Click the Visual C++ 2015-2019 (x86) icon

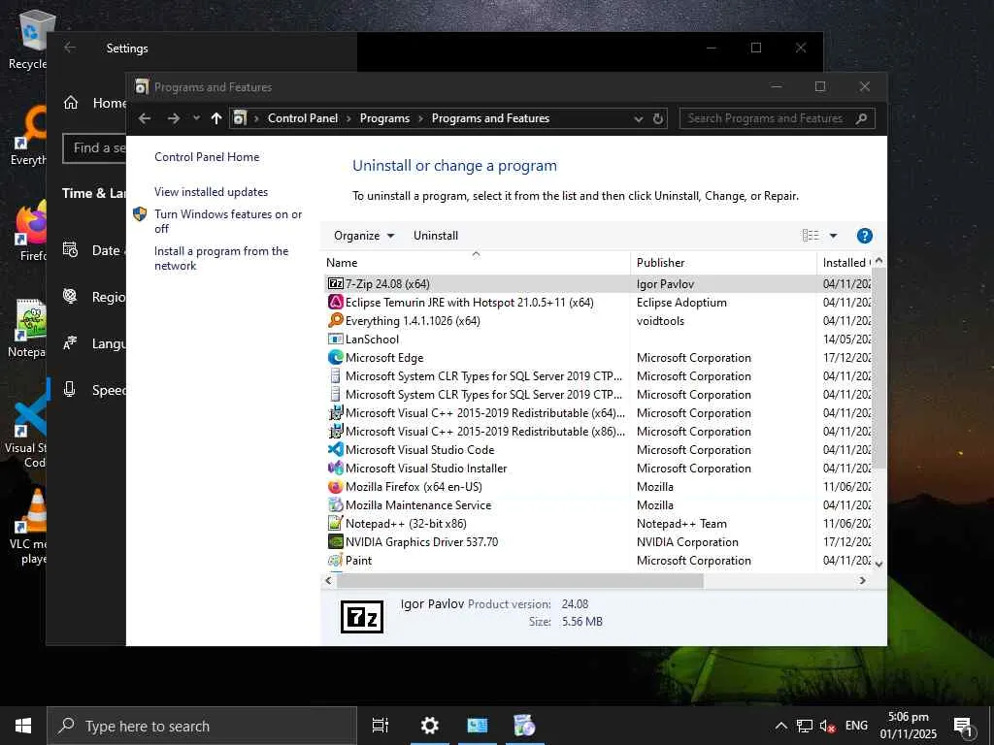tap(335, 431)
